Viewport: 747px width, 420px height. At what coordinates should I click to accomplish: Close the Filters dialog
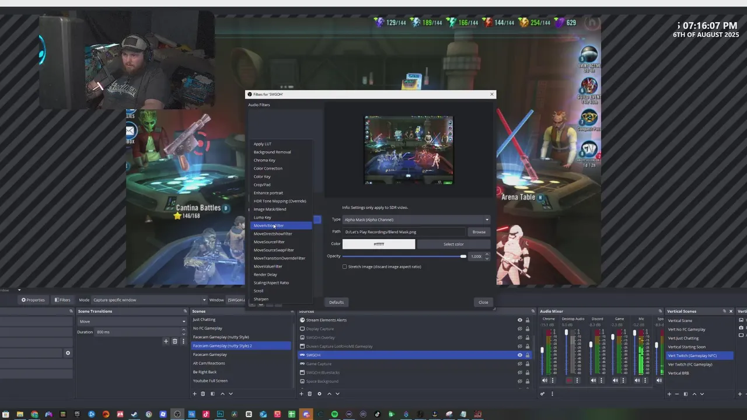tap(483, 302)
